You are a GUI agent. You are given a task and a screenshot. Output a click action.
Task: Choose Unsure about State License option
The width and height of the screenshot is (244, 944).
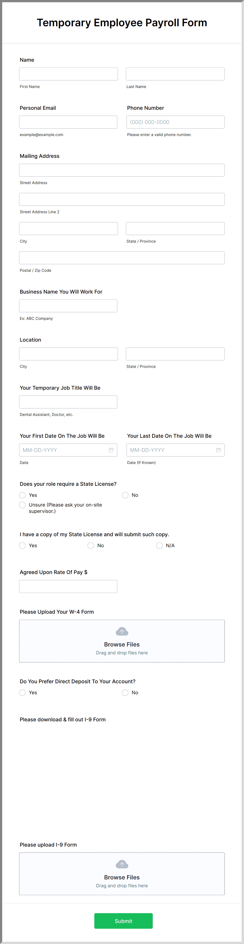coord(22,505)
